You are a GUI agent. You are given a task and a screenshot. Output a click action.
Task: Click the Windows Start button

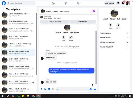pyautogui.click(x=2, y=96)
